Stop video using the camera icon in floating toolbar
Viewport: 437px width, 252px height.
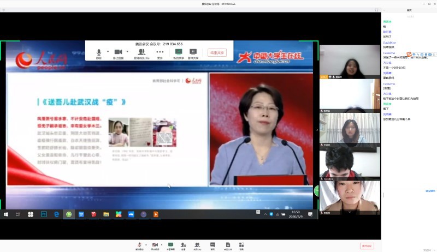tap(118, 52)
